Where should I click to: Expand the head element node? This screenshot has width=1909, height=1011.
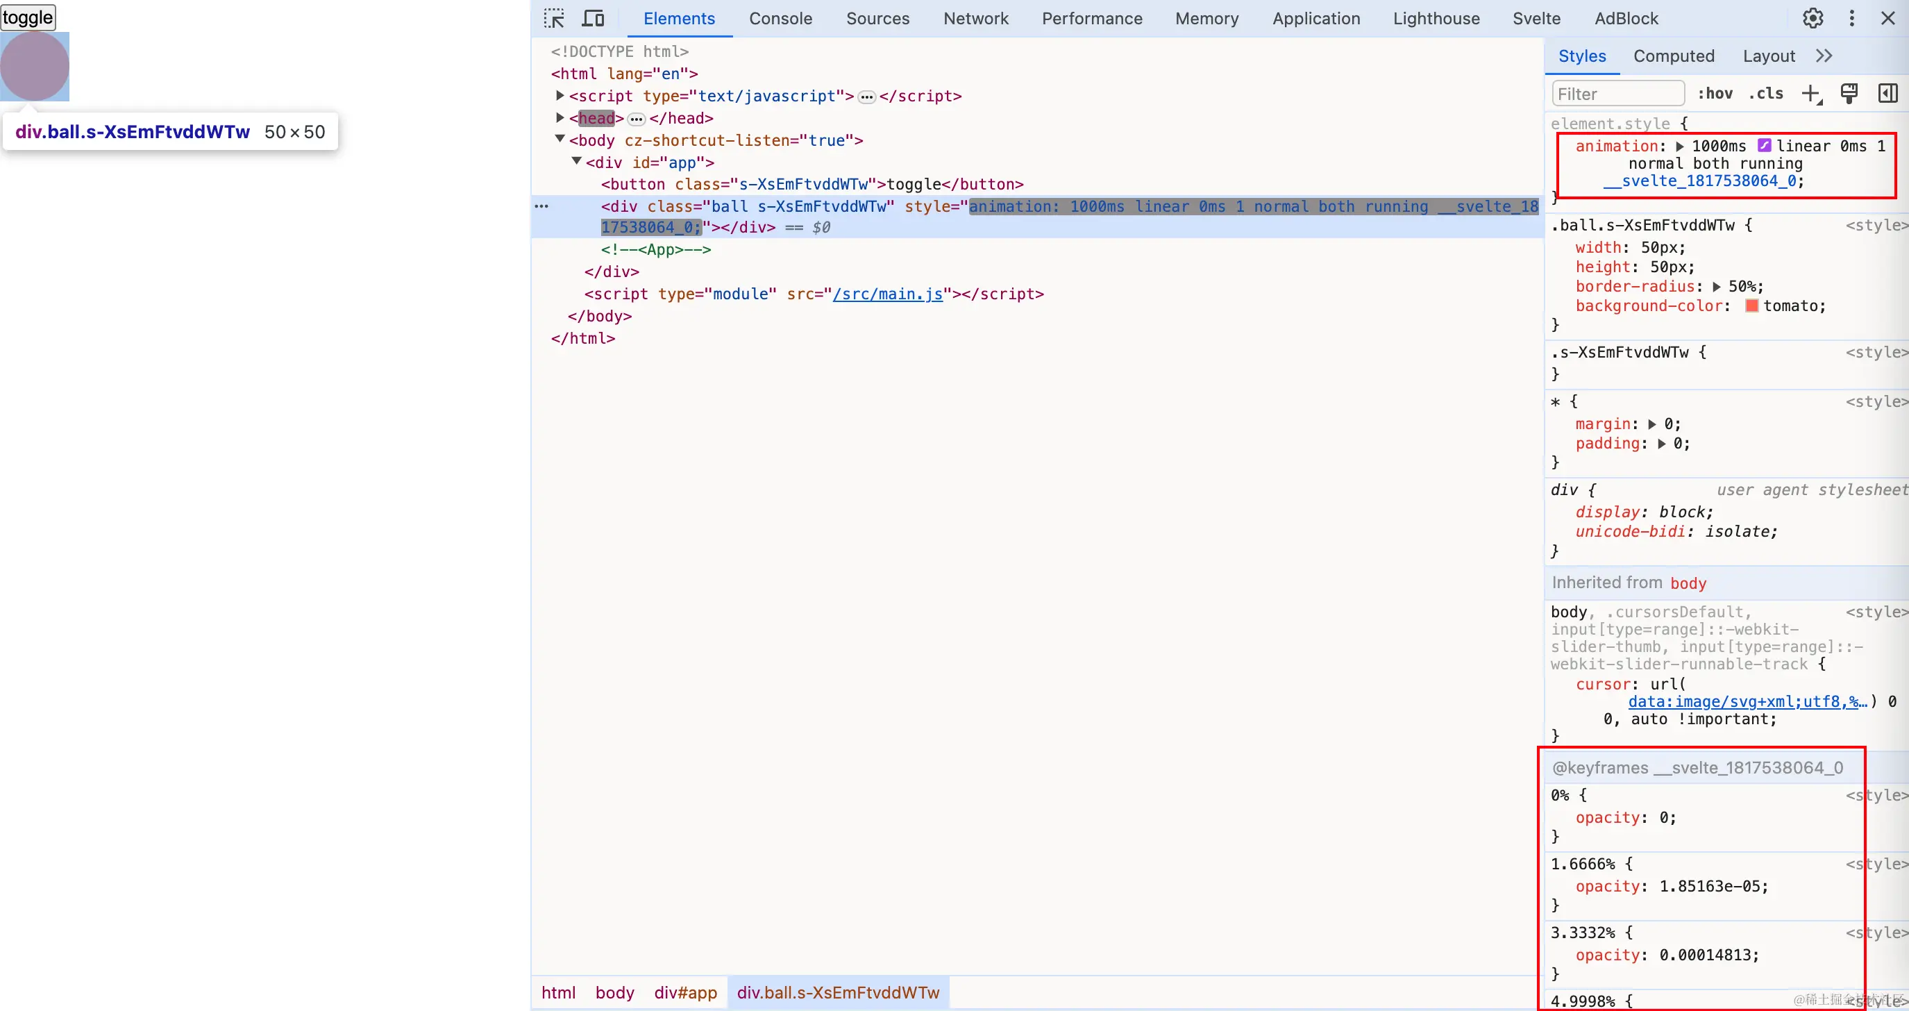tap(560, 118)
